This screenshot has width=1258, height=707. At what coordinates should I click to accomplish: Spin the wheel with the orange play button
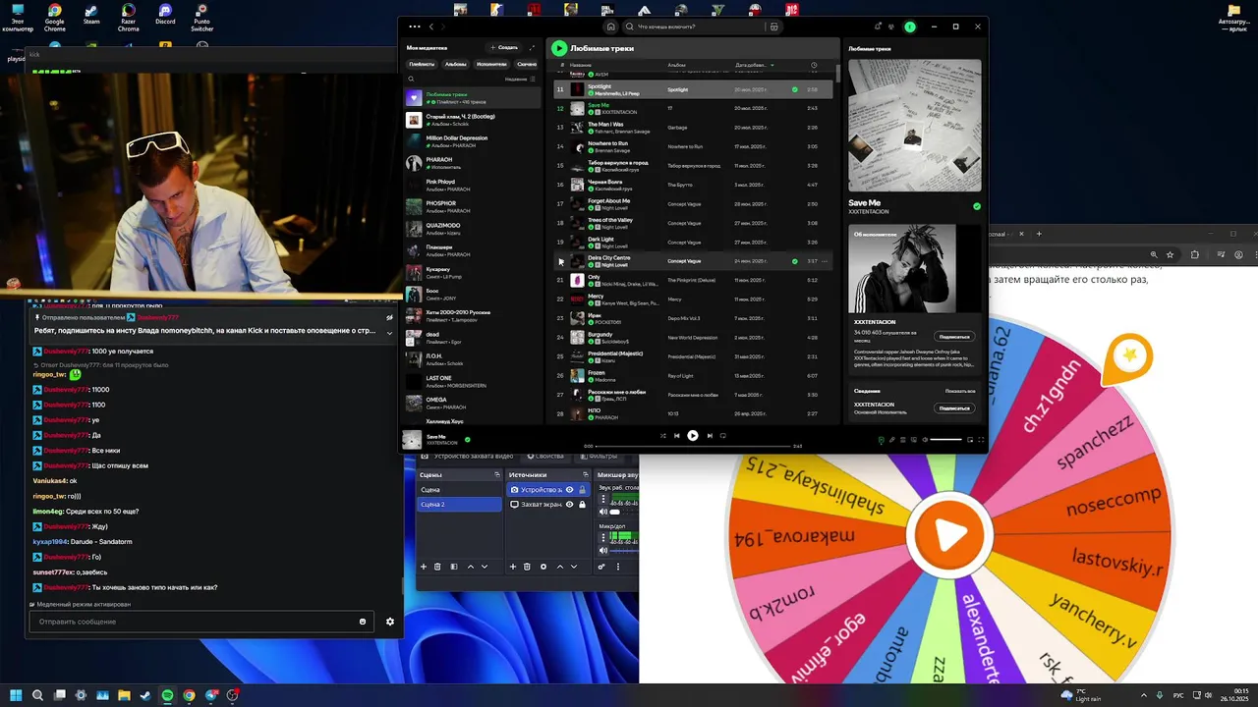949,534
